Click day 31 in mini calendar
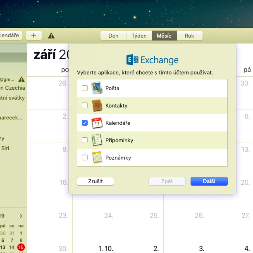The image size is (253, 253). (12, 233)
